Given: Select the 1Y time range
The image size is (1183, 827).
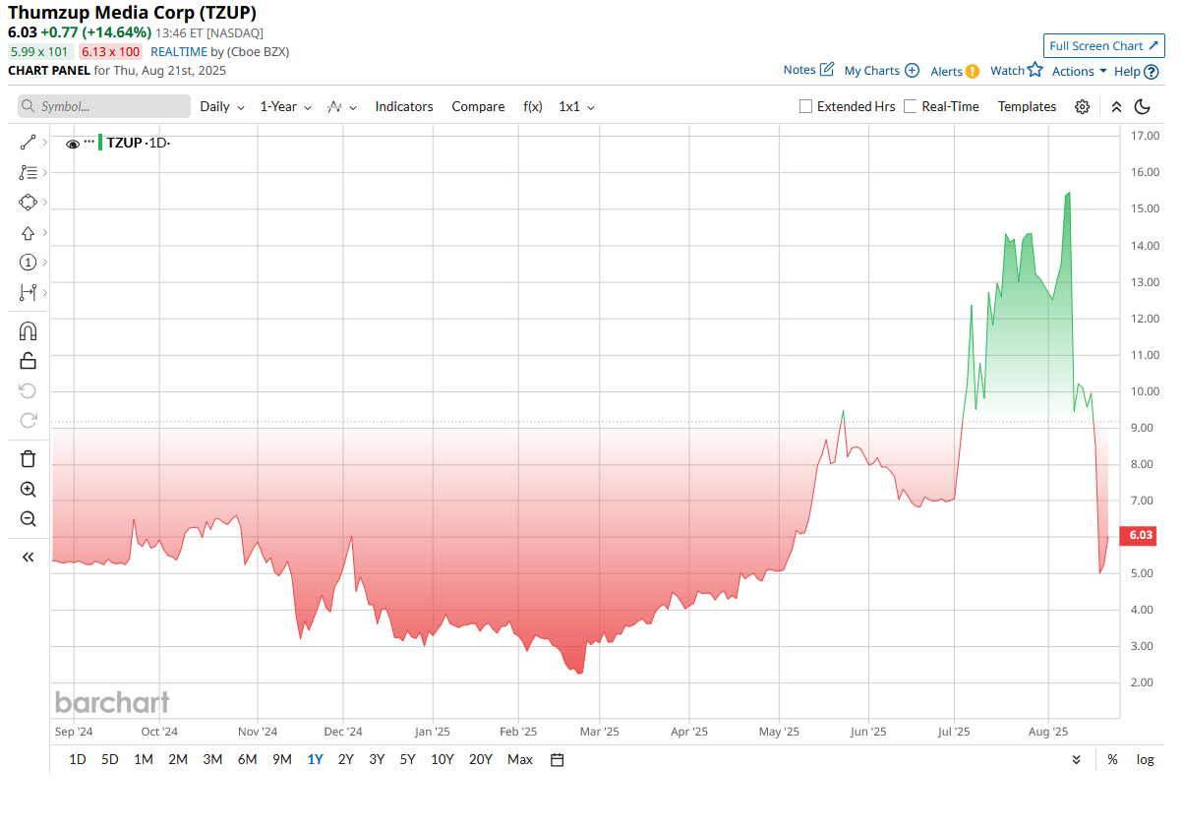Looking at the screenshot, I should coord(315,759).
